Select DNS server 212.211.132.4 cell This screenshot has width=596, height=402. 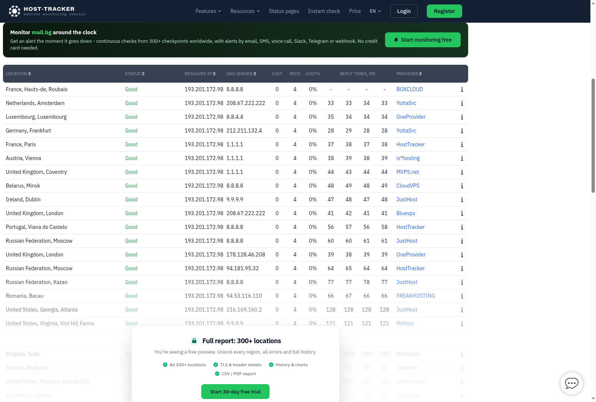[x=244, y=131]
